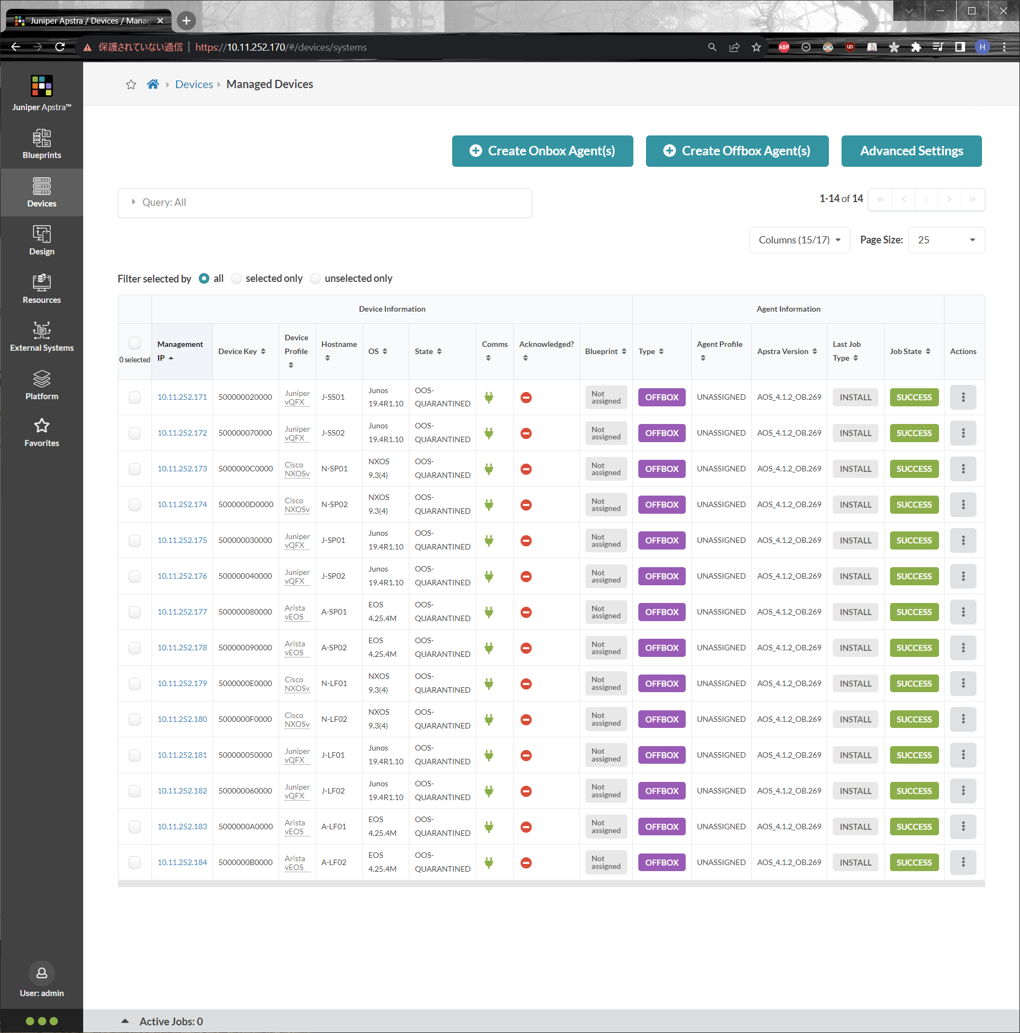This screenshot has height=1033, width=1020.
Task: Click Devices in the breadcrumb
Action: [x=194, y=84]
